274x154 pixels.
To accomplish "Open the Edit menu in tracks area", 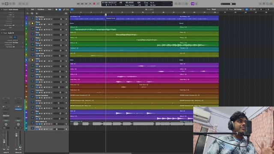I will click(x=33, y=9).
